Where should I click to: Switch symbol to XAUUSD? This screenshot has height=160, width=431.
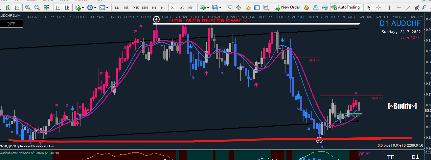(399, 16)
